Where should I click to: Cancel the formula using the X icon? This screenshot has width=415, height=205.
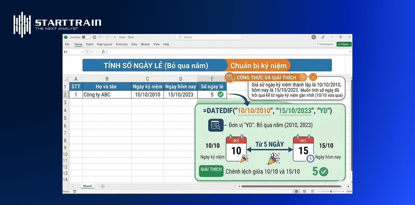tap(92, 51)
